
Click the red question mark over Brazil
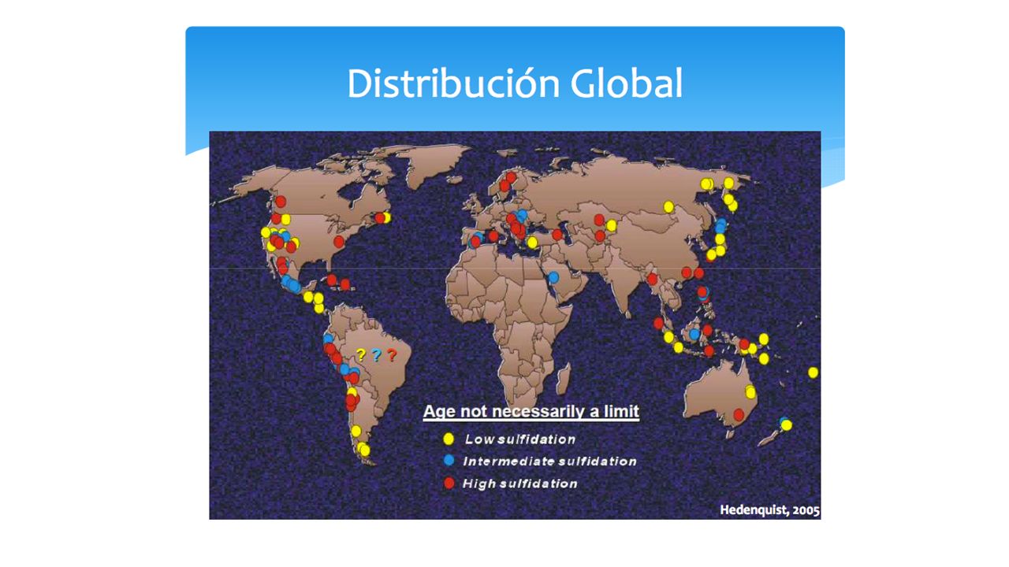(x=391, y=355)
